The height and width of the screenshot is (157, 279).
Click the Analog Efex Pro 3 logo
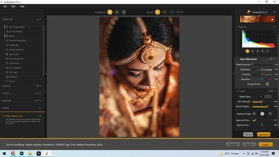point(249,12)
